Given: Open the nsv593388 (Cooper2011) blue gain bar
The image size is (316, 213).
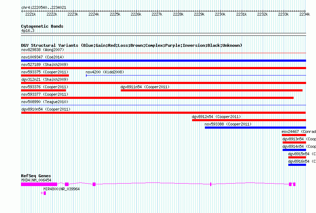Looking at the screenshot, I should tap(255, 128).
